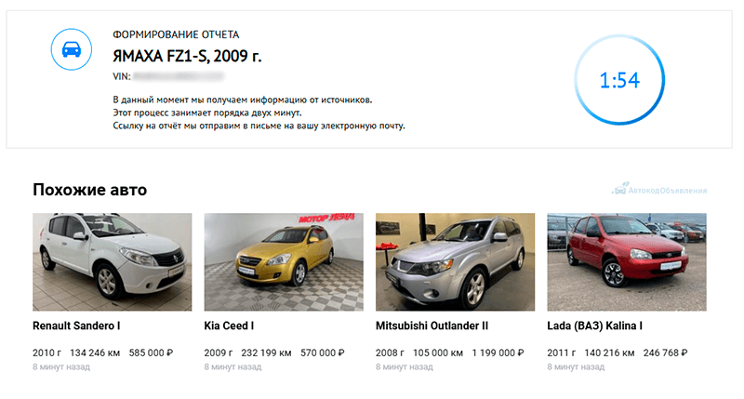Click the 1:54 countdown timer circle

tap(619, 80)
